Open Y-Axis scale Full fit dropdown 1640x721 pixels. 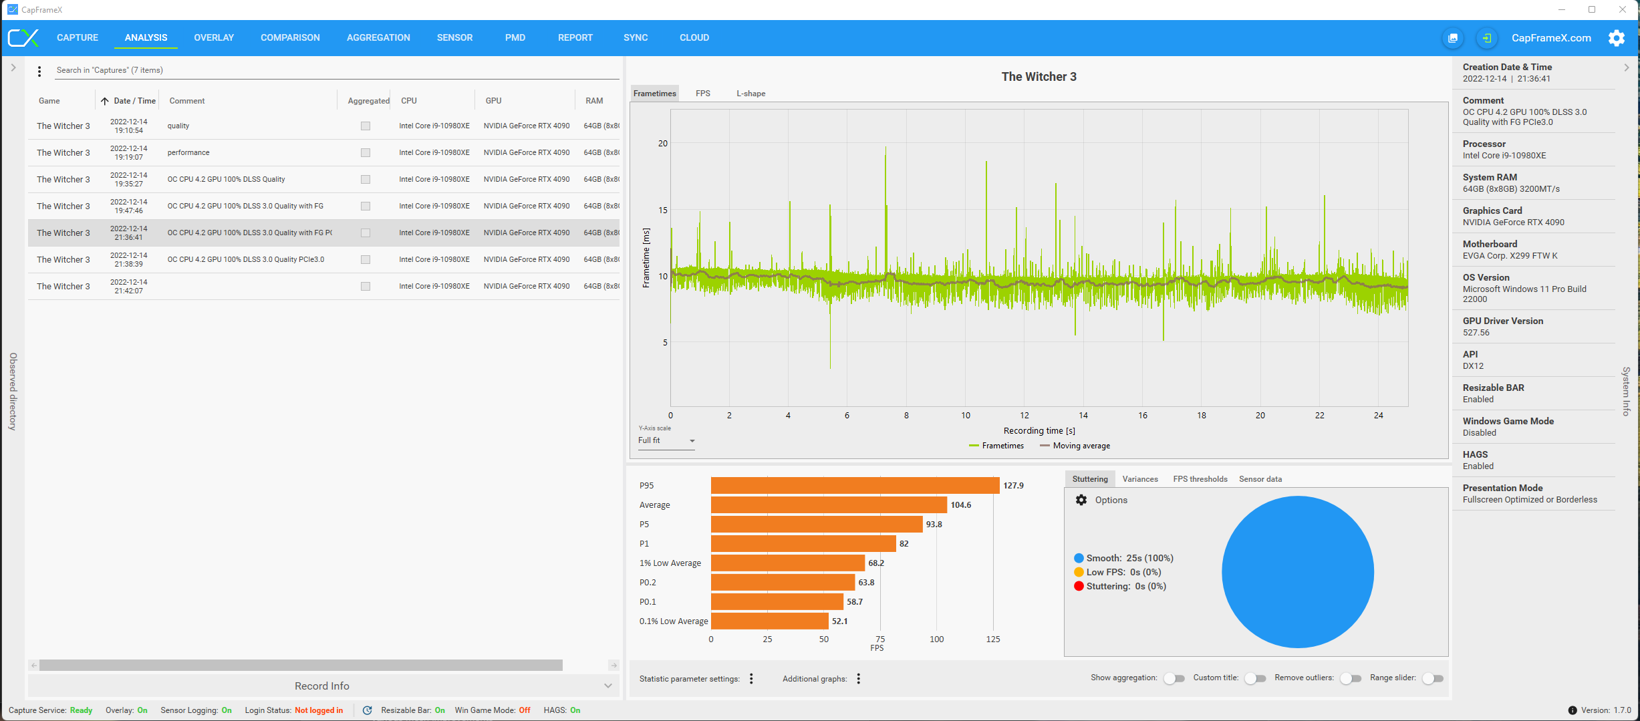pos(666,440)
